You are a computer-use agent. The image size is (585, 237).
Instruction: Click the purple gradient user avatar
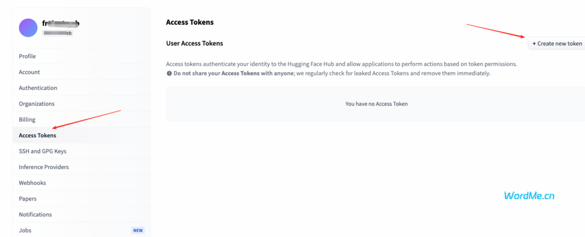tap(28, 28)
